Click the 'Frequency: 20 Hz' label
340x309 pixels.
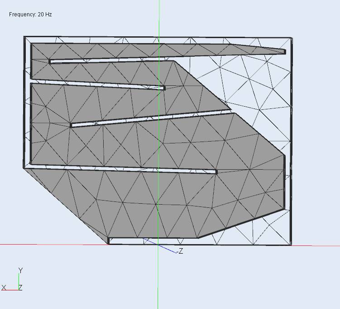coord(30,15)
